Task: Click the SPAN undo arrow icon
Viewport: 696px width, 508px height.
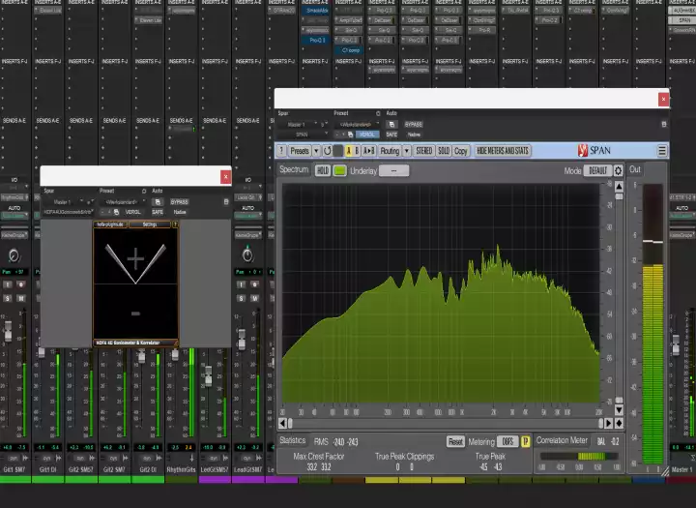Action: pyautogui.click(x=327, y=151)
